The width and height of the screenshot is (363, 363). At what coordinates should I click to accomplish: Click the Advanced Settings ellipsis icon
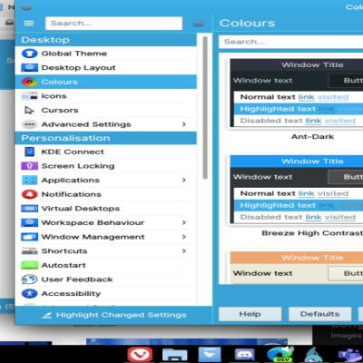click(x=29, y=124)
